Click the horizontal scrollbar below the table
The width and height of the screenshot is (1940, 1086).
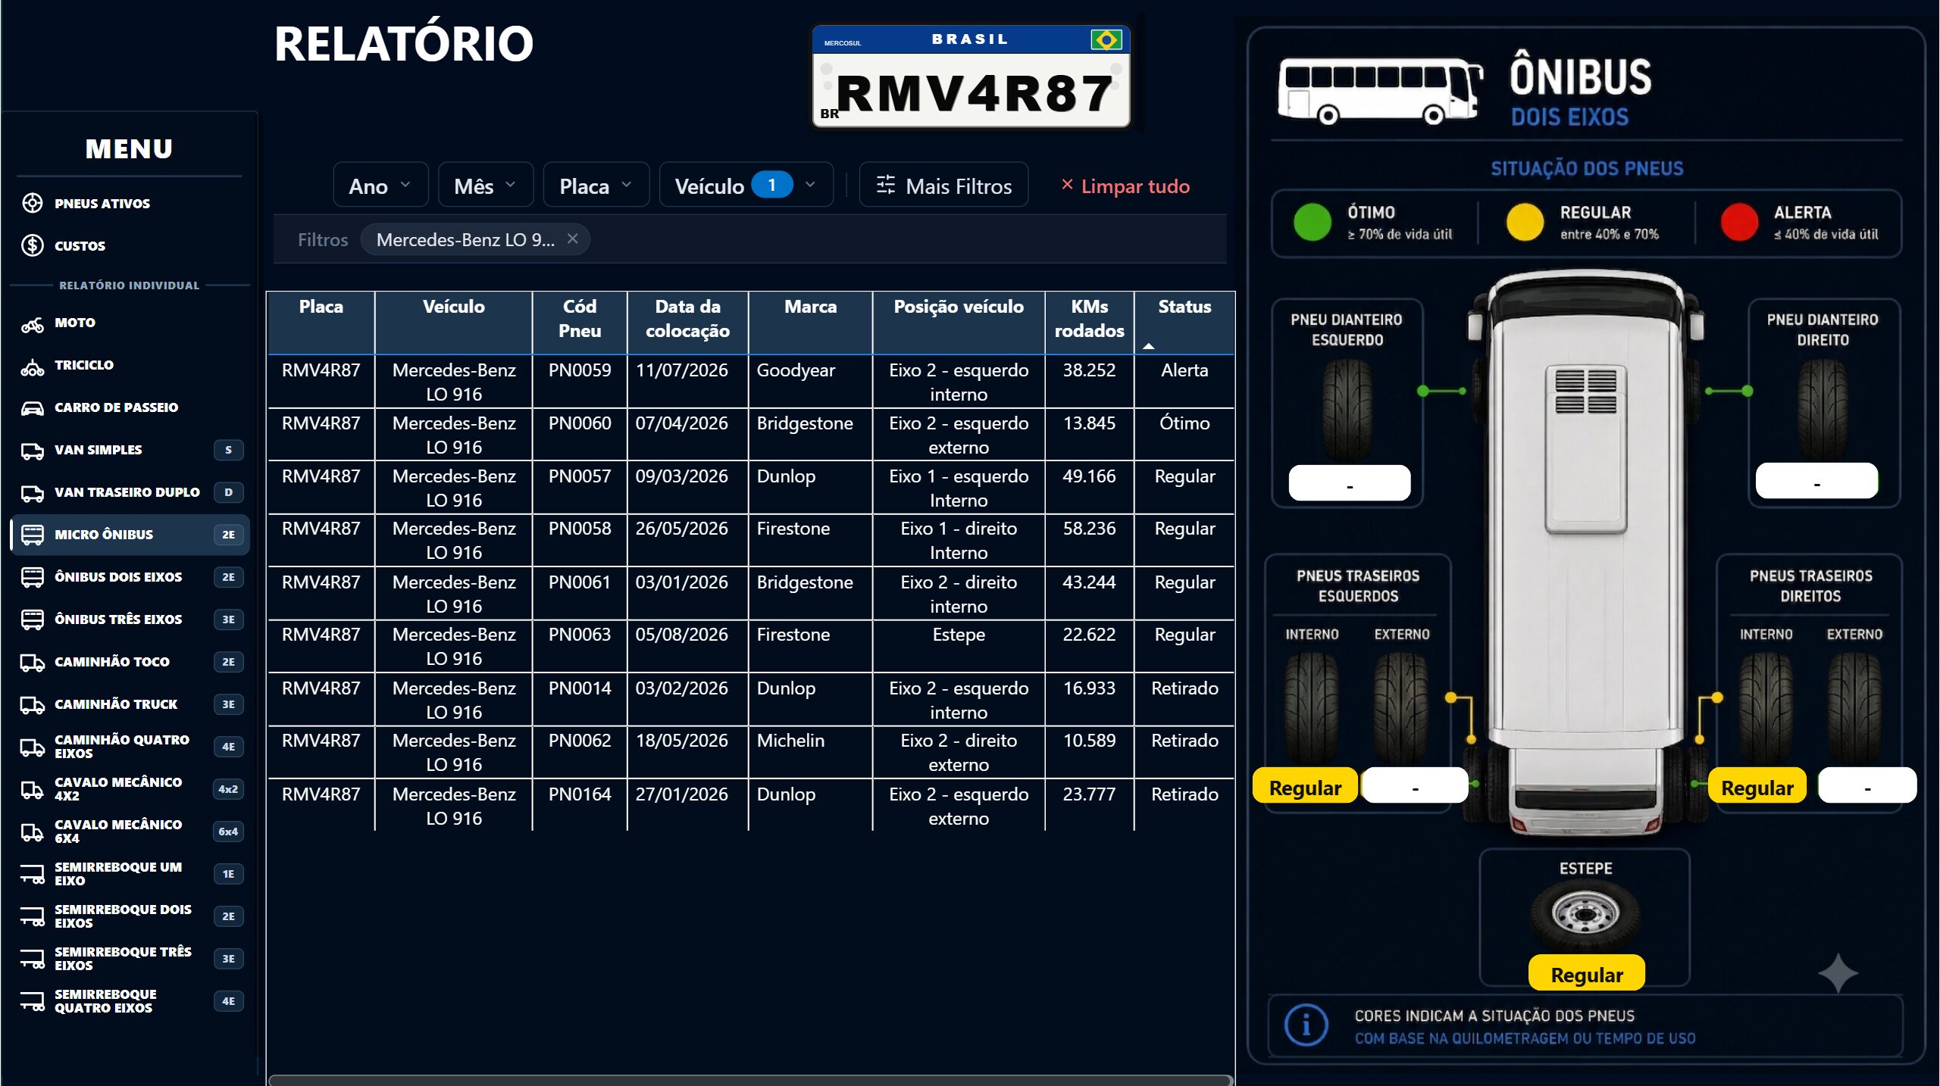[x=750, y=1080]
